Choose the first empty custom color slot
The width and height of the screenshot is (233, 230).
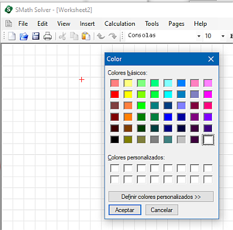(x=114, y=168)
